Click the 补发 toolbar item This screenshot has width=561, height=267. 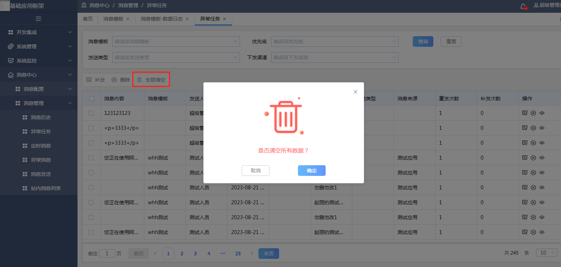(96, 80)
